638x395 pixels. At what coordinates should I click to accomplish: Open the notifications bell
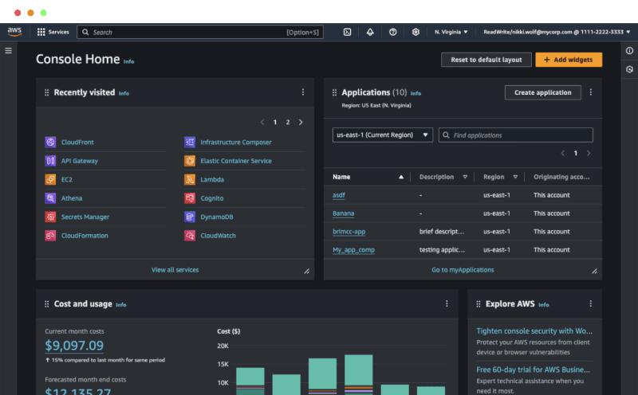click(370, 32)
